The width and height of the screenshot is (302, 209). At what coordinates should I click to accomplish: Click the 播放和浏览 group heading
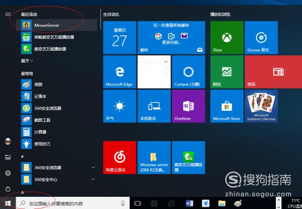(220, 14)
